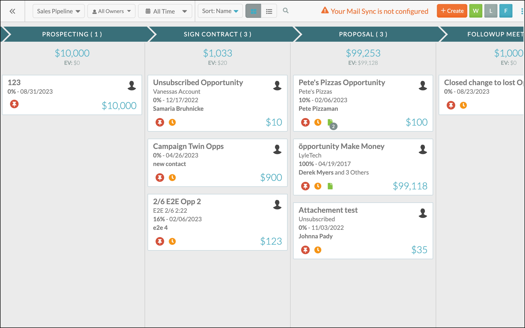Open the Campaign Twin Opps card title

pyautogui.click(x=188, y=146)
